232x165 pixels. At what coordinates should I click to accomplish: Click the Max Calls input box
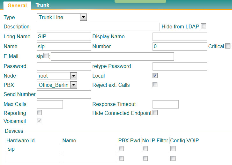click(x=50, y=104)
